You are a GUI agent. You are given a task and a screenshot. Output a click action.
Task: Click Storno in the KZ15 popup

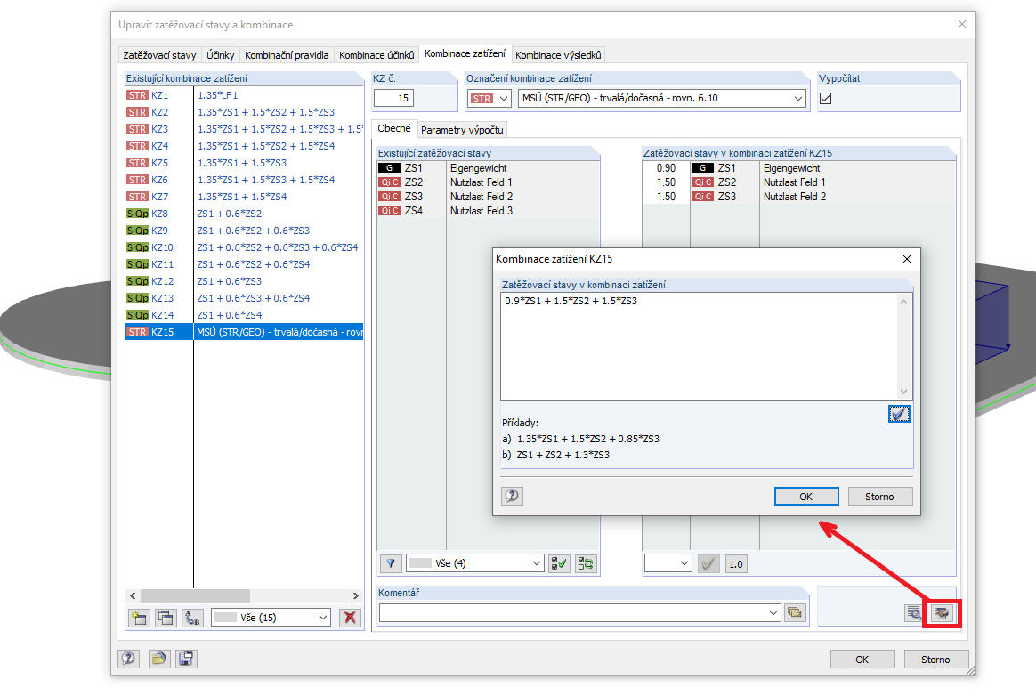click(879, 497)
